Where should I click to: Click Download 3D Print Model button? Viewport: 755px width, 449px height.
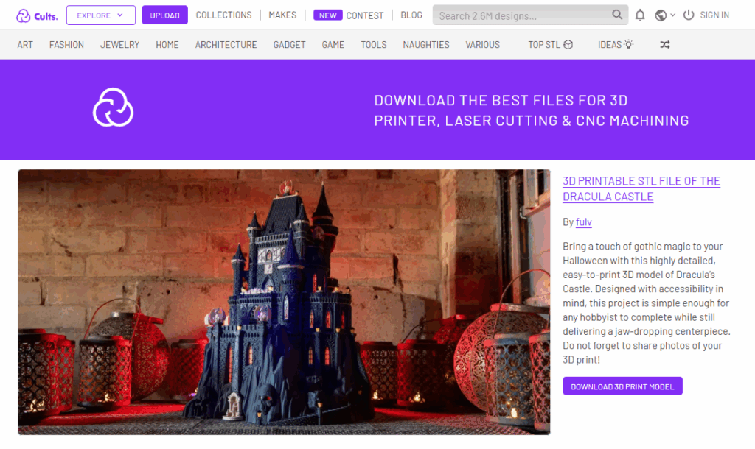[622, 386]
